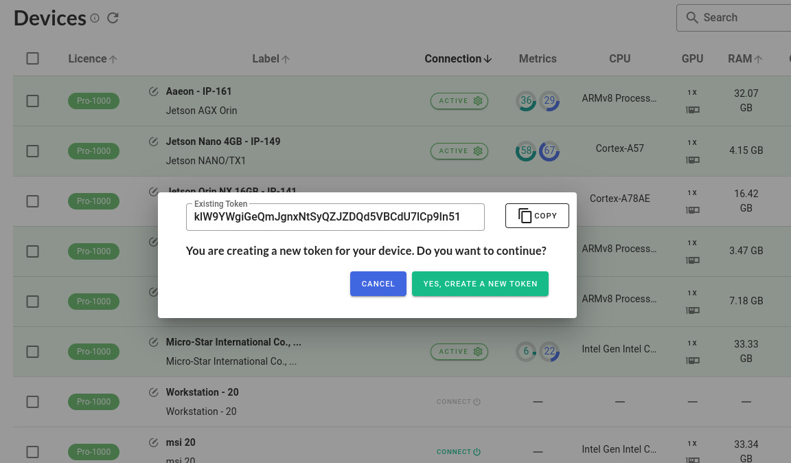Cancel the token creation dialog
Viewport: 791px width, 463px height.
[378, 284]
